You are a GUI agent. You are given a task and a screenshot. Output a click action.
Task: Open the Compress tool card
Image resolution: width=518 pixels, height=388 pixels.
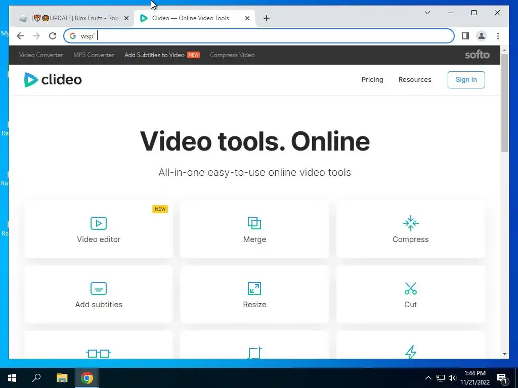410,229
